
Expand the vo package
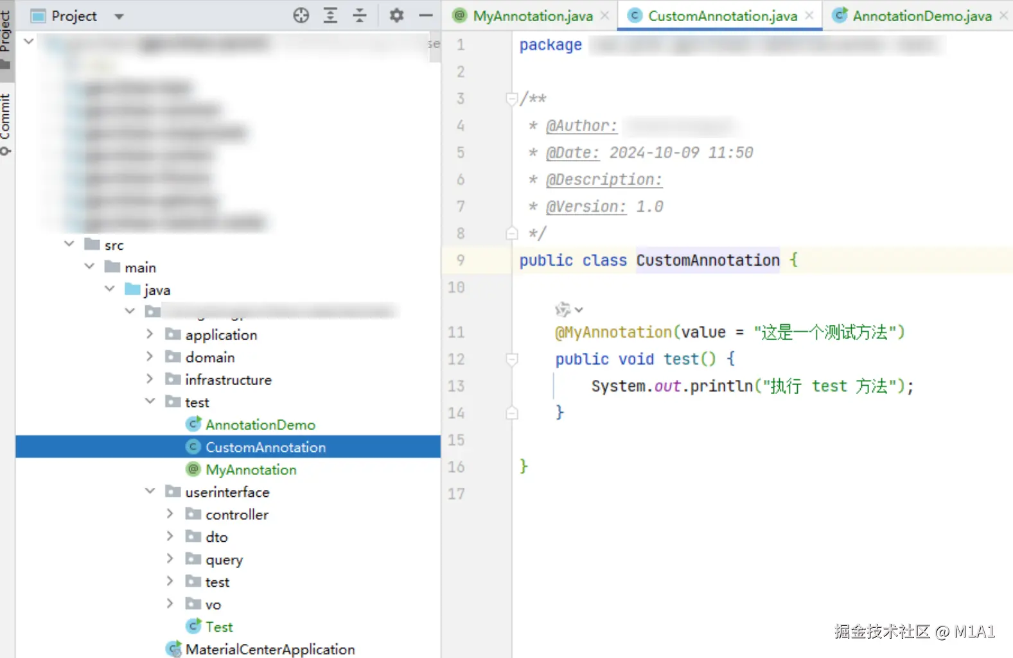point(170,603)
